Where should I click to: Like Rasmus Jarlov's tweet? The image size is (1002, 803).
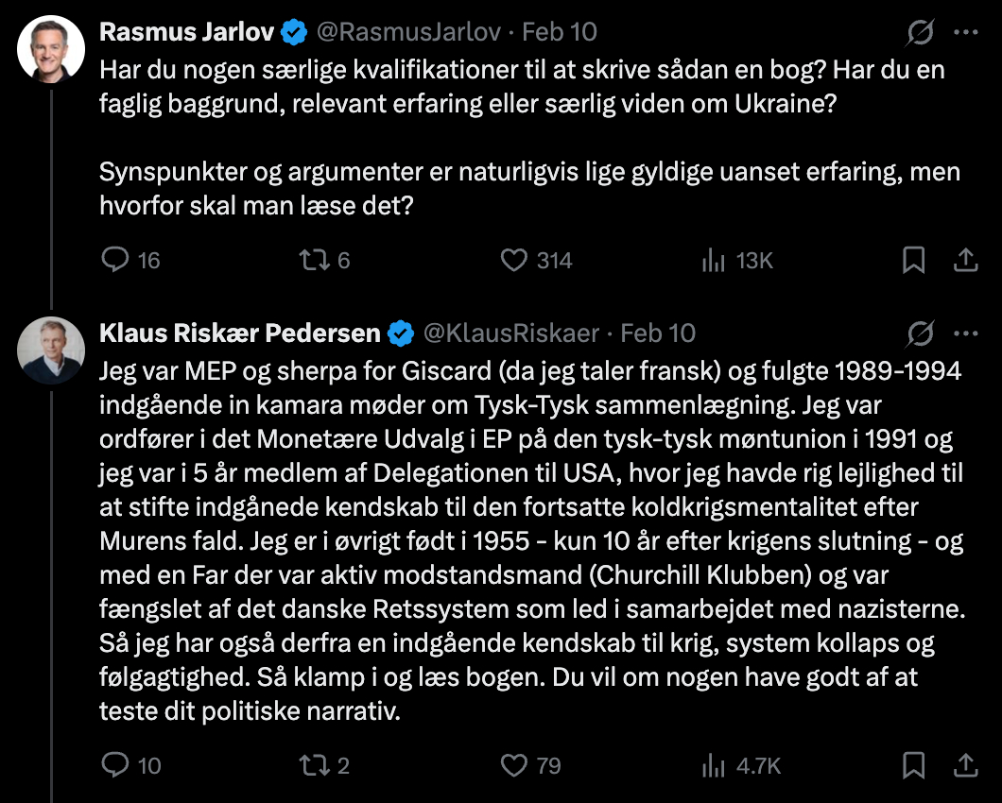513,260
